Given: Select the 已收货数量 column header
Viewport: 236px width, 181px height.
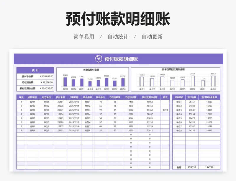Looking at the screenshot, I should point(115,97).
